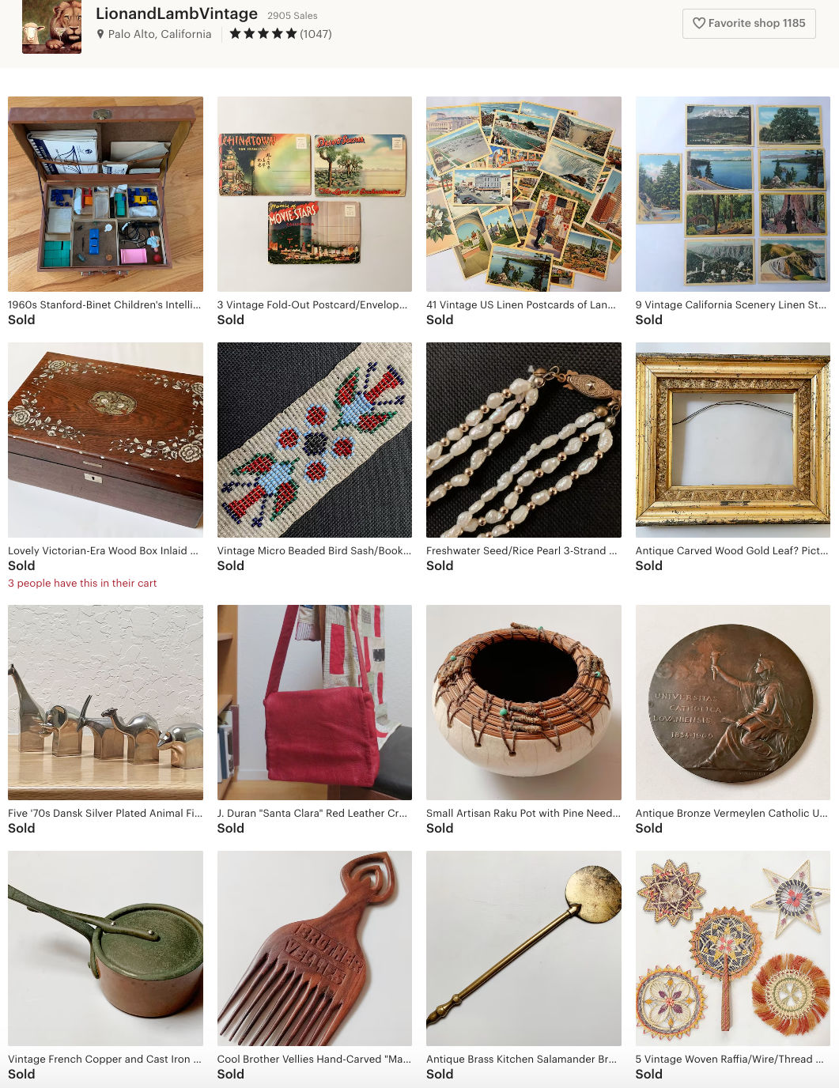
Task: View the Freshwater Seed/Rice Pearl necklace image
Action: (x=523, y=440)
